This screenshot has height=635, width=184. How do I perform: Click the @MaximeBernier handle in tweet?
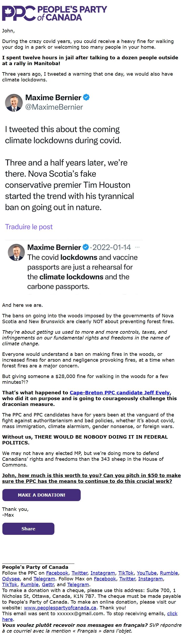pyautogui.click(x=54, y=107)
